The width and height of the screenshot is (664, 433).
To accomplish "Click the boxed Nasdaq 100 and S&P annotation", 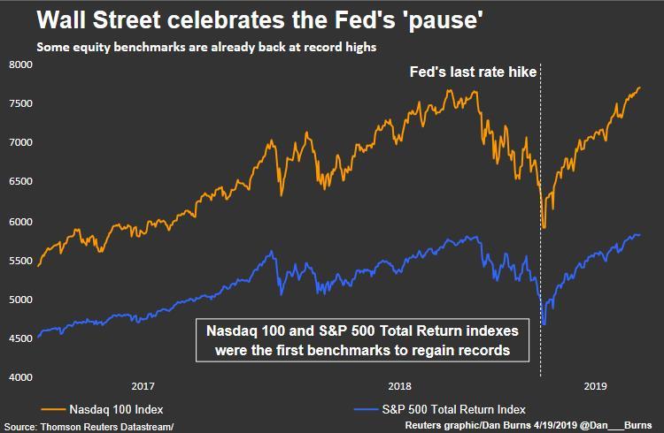I will 362,340.
